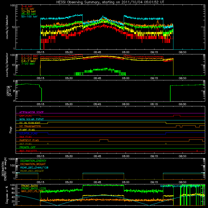Select the PARTICLE_FLAG label
The image size is (208, 208).
click(x=29, y=140)
